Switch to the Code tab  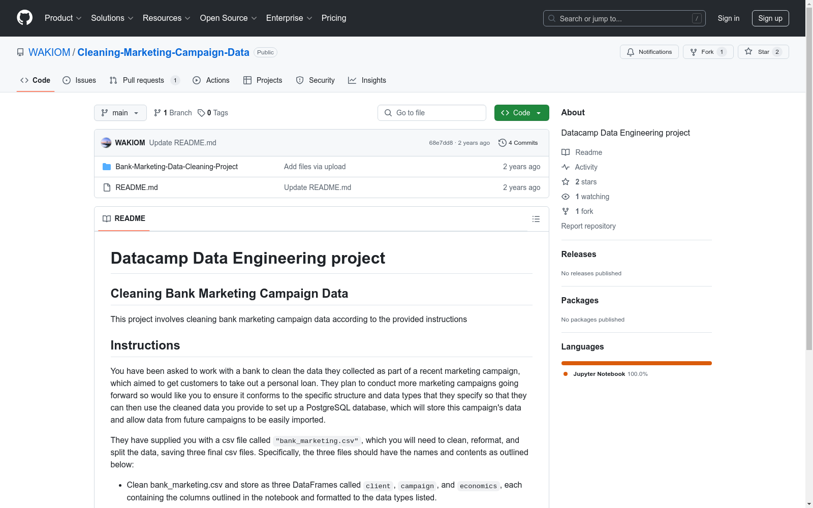36,80
